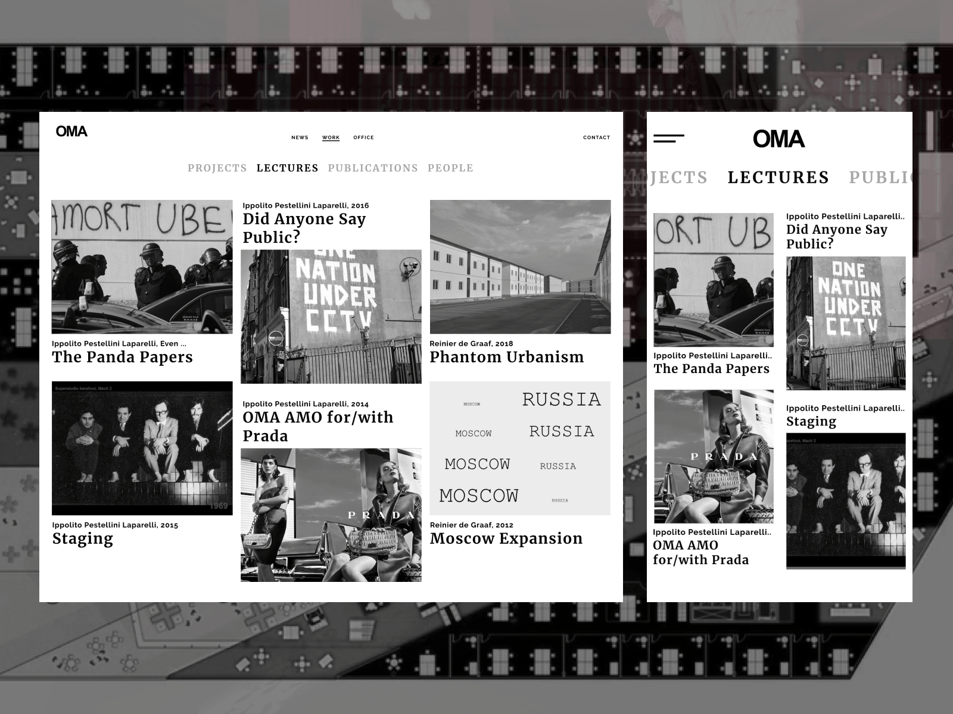
Task: Open 'The Panda Papers' lecture
Action: [122, 357]
